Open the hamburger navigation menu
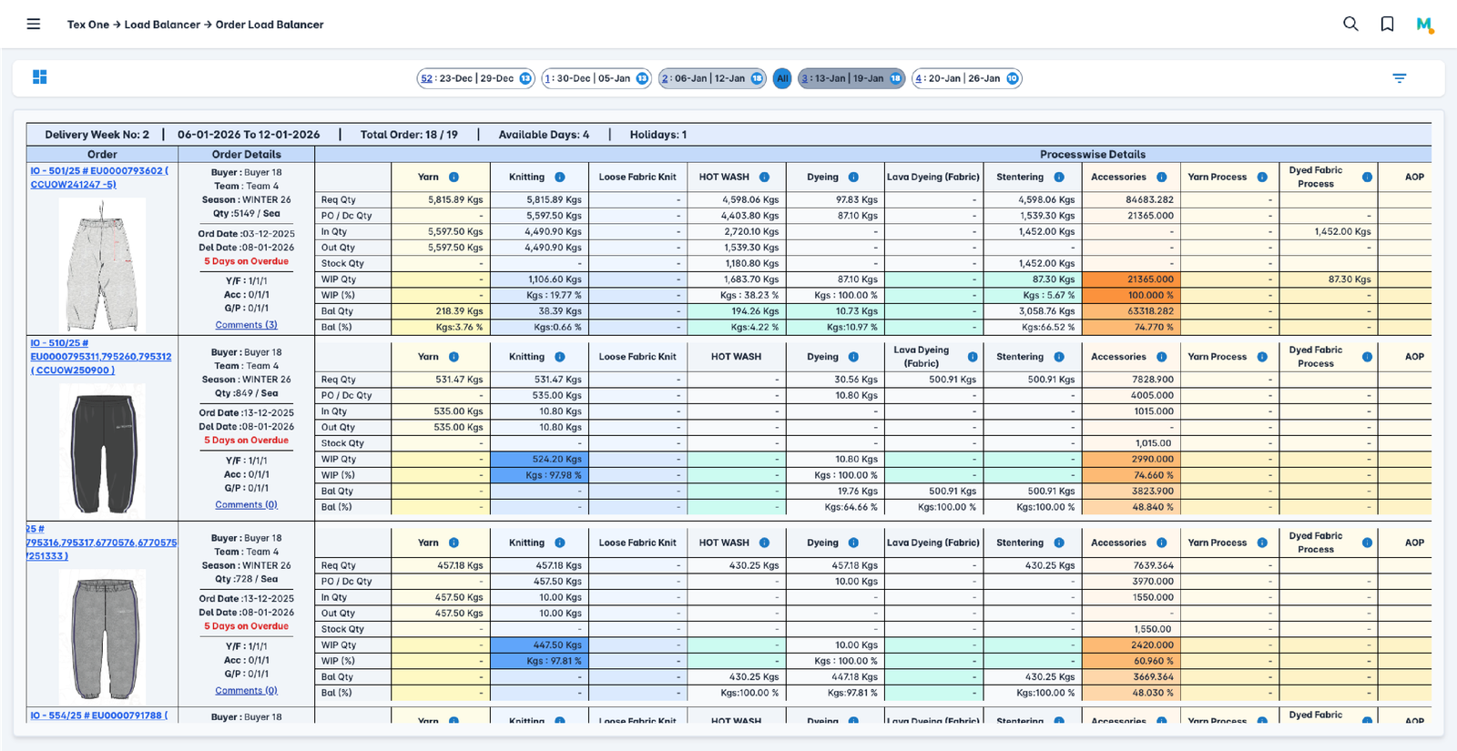Screen dimensions: 1457x751 34,25
